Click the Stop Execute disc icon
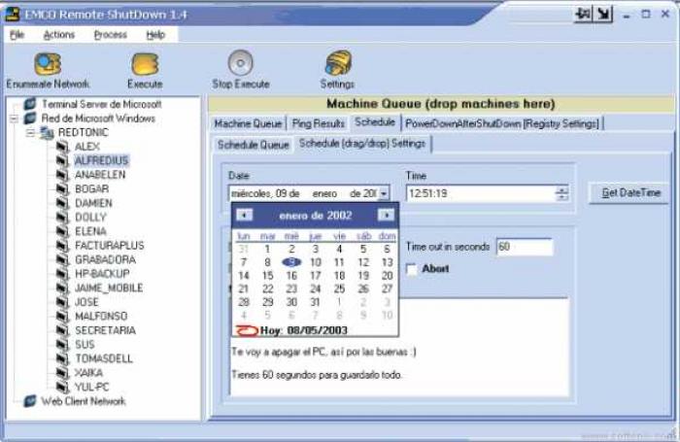680x442 pixels. pos(240,63)
